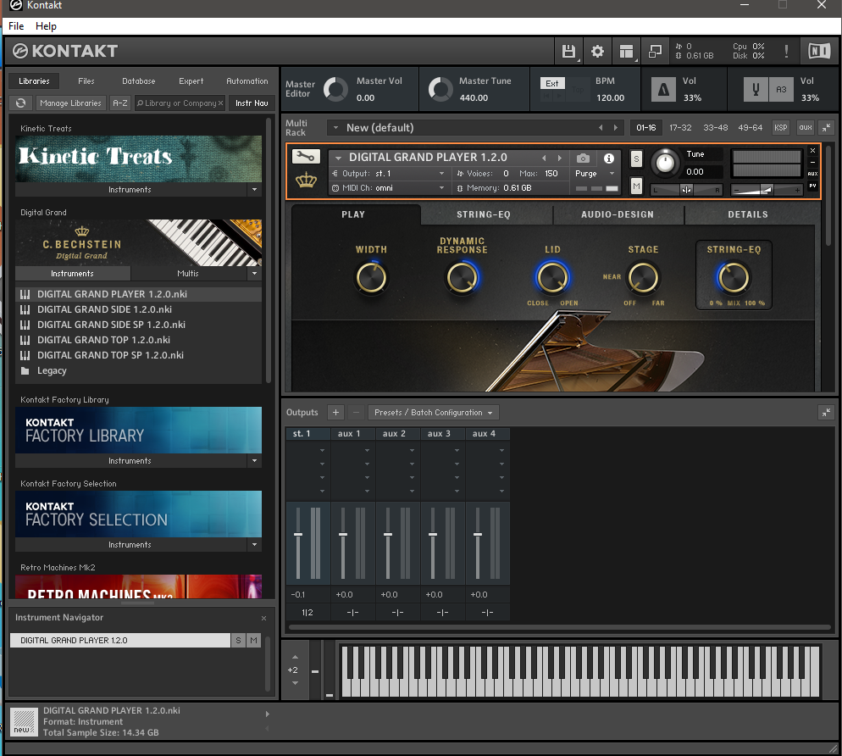Expand Factory Library Instruments dropdown arrow
The height and width of the screenshot is (756, 842).
click(x=254, y=461)
